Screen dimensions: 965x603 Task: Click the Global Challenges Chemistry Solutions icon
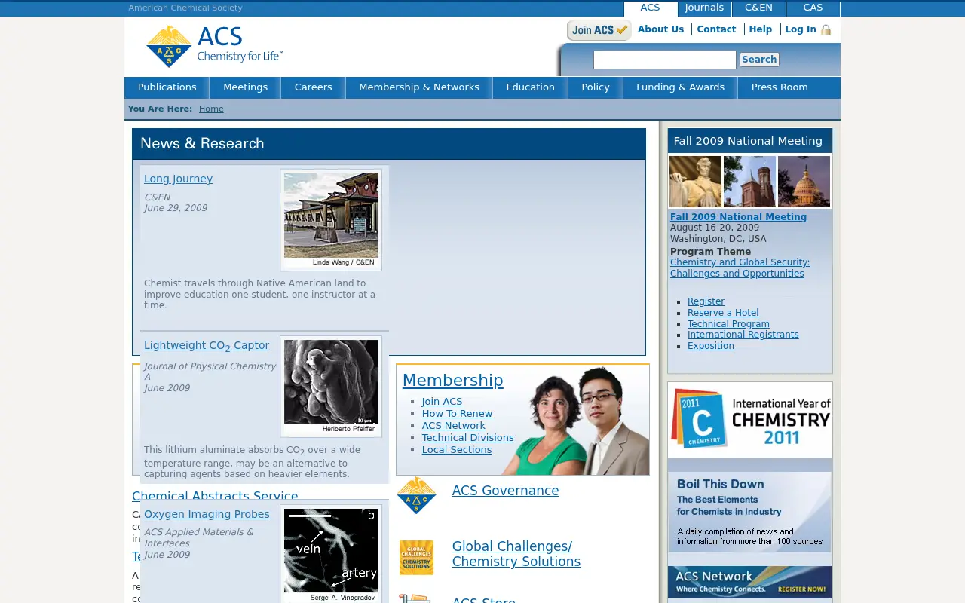point(416,558)
